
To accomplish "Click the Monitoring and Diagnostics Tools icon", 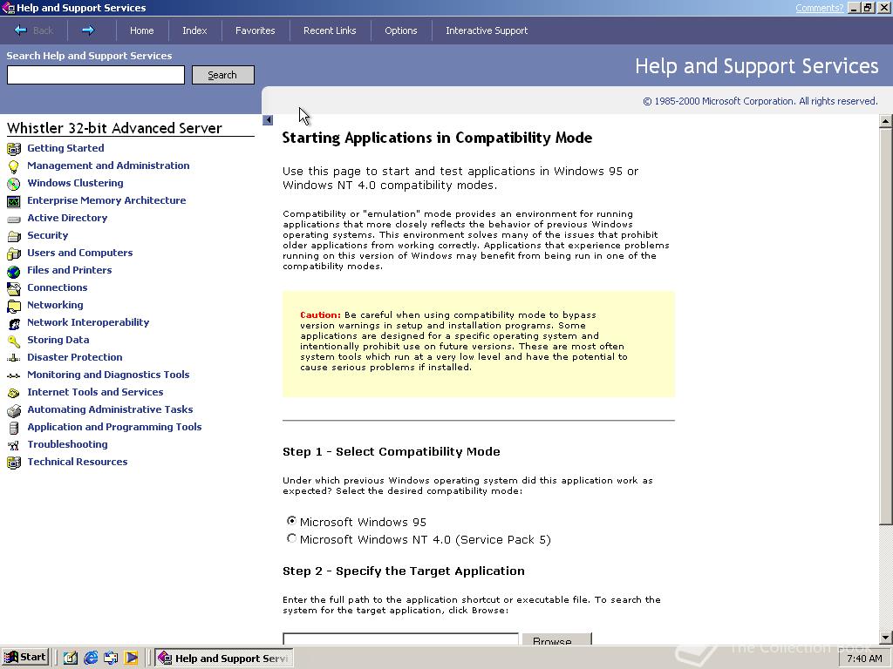I will pyautogui.click(x=14, y=375).
